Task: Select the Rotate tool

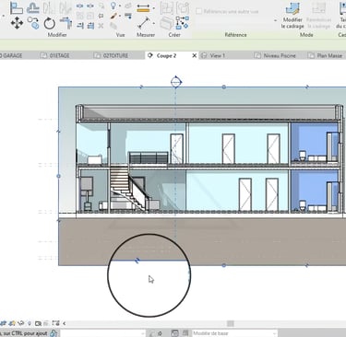Action: tap(49, 23)
